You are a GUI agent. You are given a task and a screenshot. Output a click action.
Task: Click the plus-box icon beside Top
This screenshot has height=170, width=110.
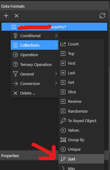pyautogui.click(x=63, y=54)
